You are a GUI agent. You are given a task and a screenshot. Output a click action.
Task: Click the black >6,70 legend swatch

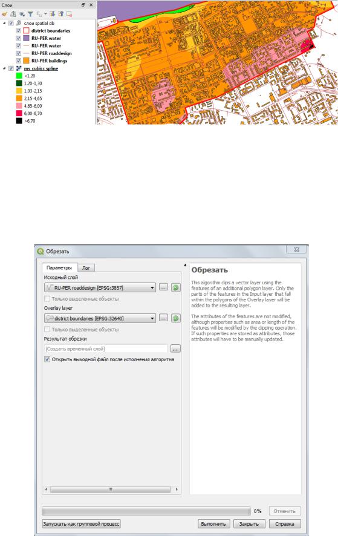pos(19,121)
